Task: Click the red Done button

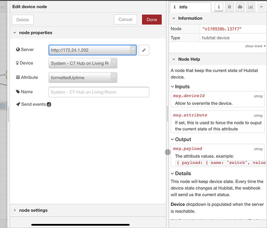Action: (152, 20)
